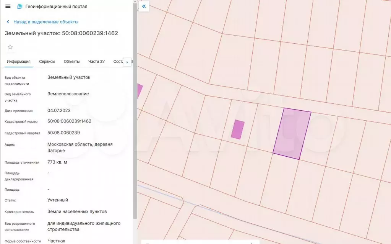Image resolution: width=391 pixels, height=244 pixels.
Task: Click the value Землепользование
Action: 68,94
